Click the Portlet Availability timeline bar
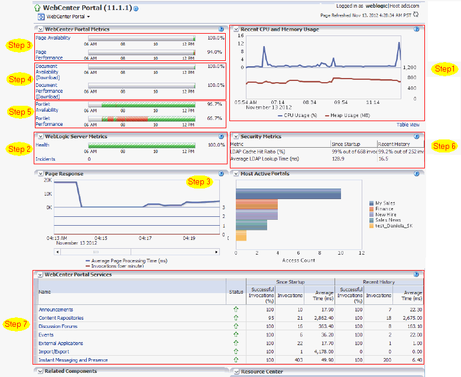This screenshot has width=461, height=377. [x=142, y=105]
